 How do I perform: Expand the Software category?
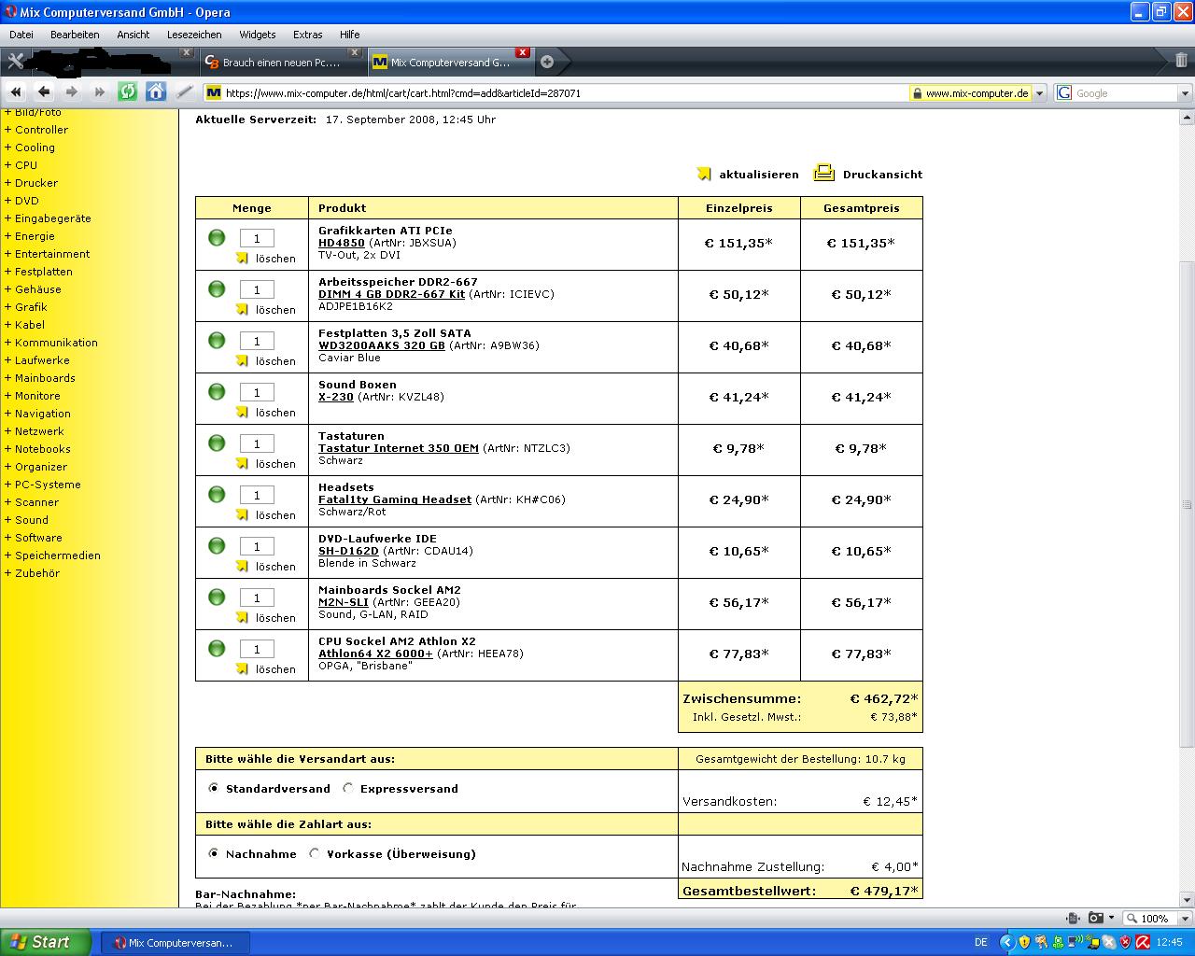pyautogui.click(x=33, y=538)
